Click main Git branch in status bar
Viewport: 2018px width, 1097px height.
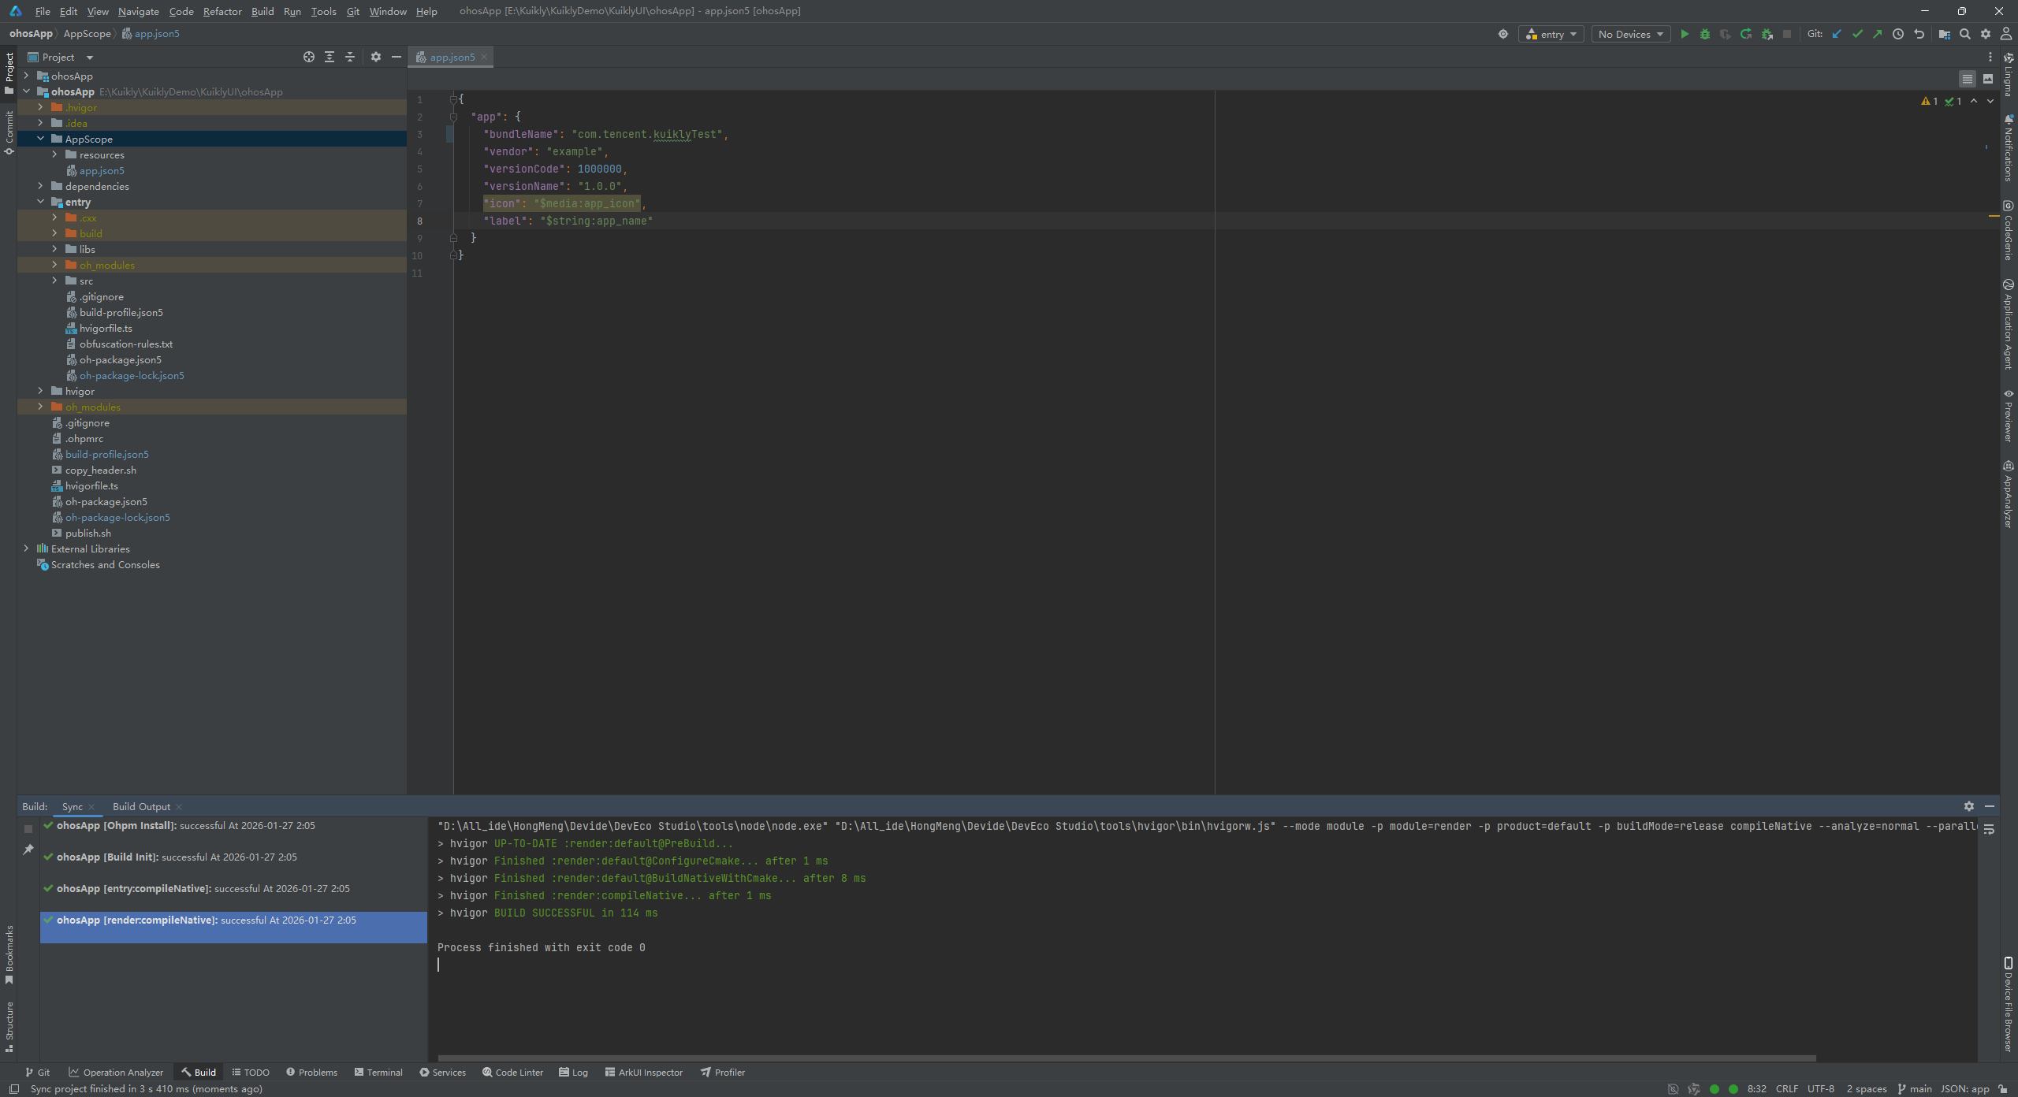(1914, 1088)
